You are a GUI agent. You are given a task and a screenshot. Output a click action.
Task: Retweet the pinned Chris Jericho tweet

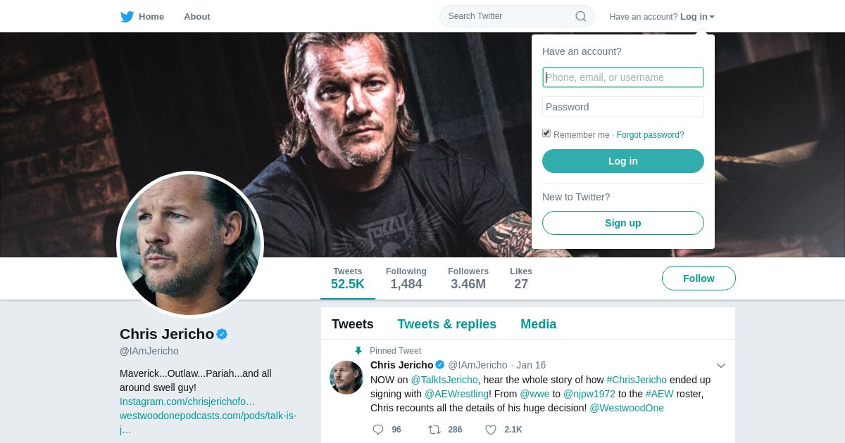point(434,430)
